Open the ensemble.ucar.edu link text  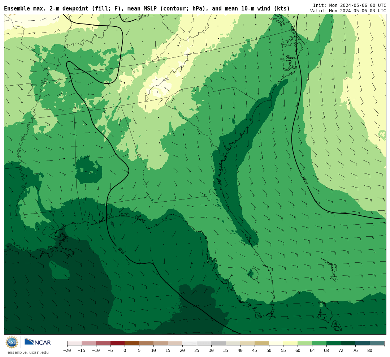click(x=28, y=352)
